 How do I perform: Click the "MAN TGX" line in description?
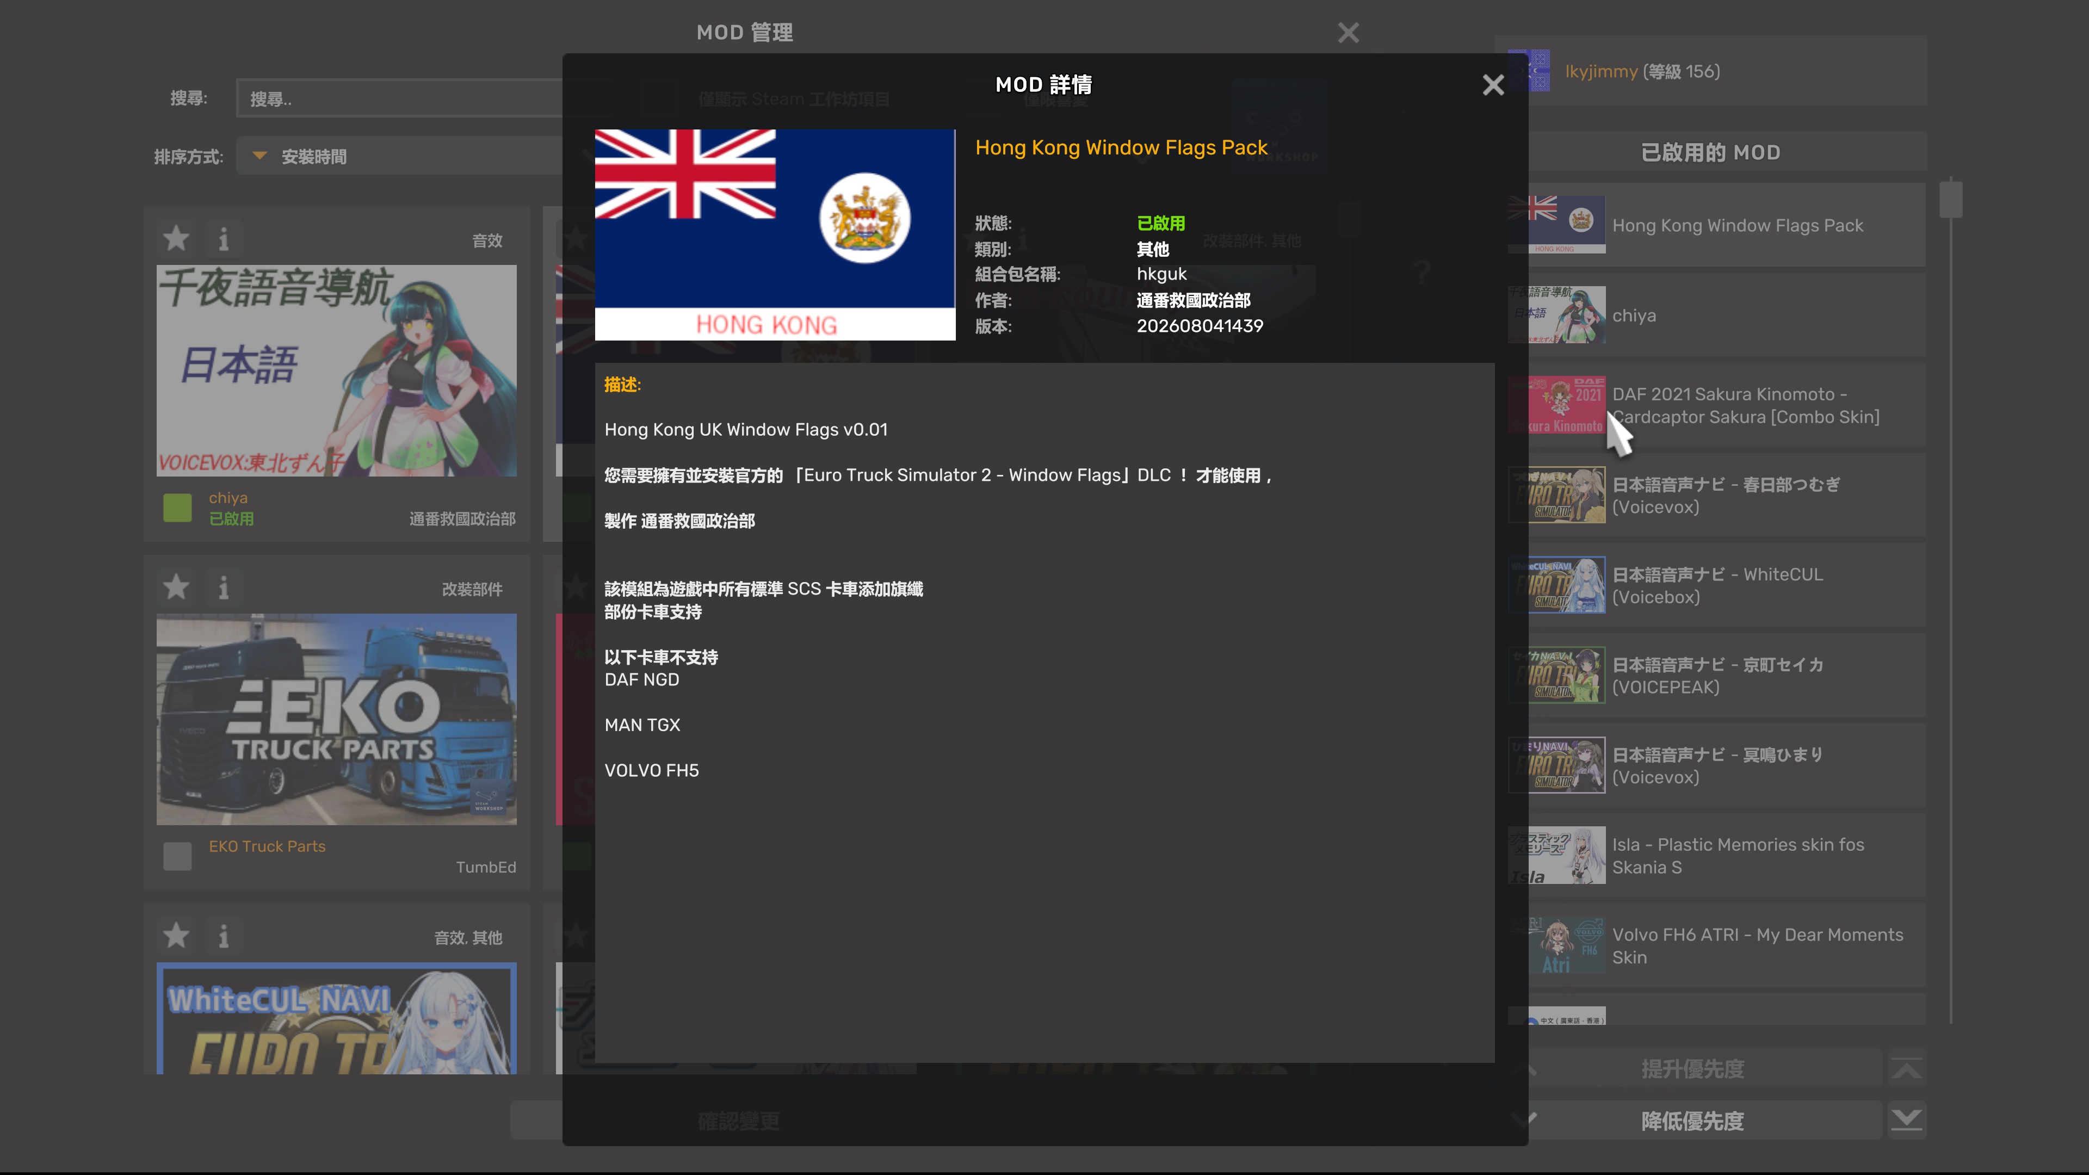point(641,725)
